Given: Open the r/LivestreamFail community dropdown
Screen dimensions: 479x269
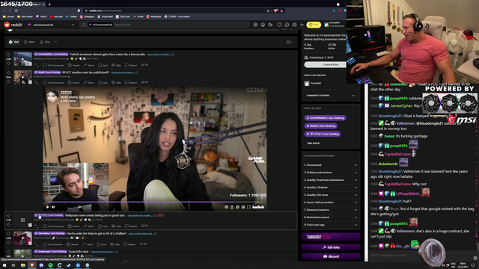Looking at the screenshot, I should tap(51, 25).
